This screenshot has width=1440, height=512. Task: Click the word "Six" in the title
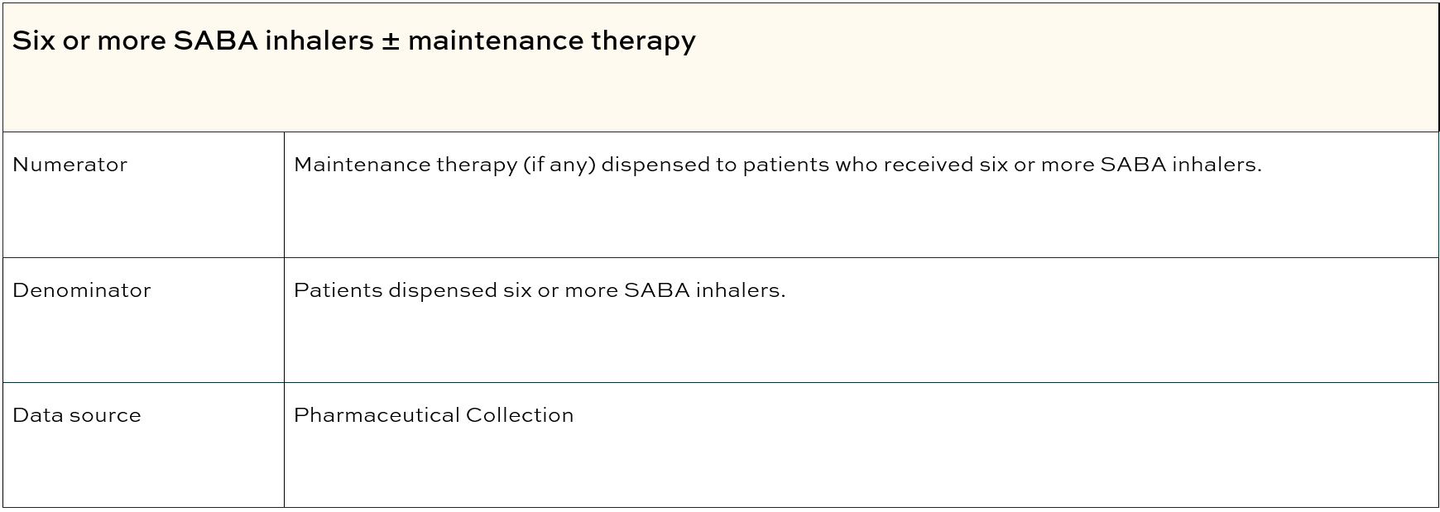tap(33, 41)
